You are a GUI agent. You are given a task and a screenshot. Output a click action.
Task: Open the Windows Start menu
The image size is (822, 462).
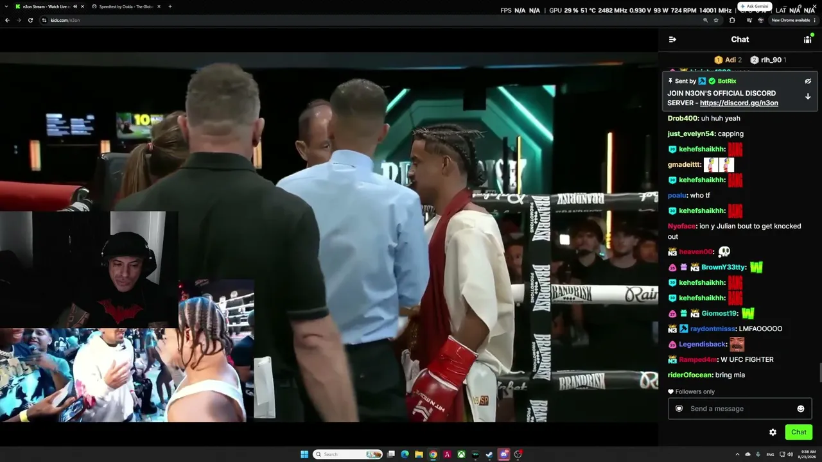coord(304,454)
